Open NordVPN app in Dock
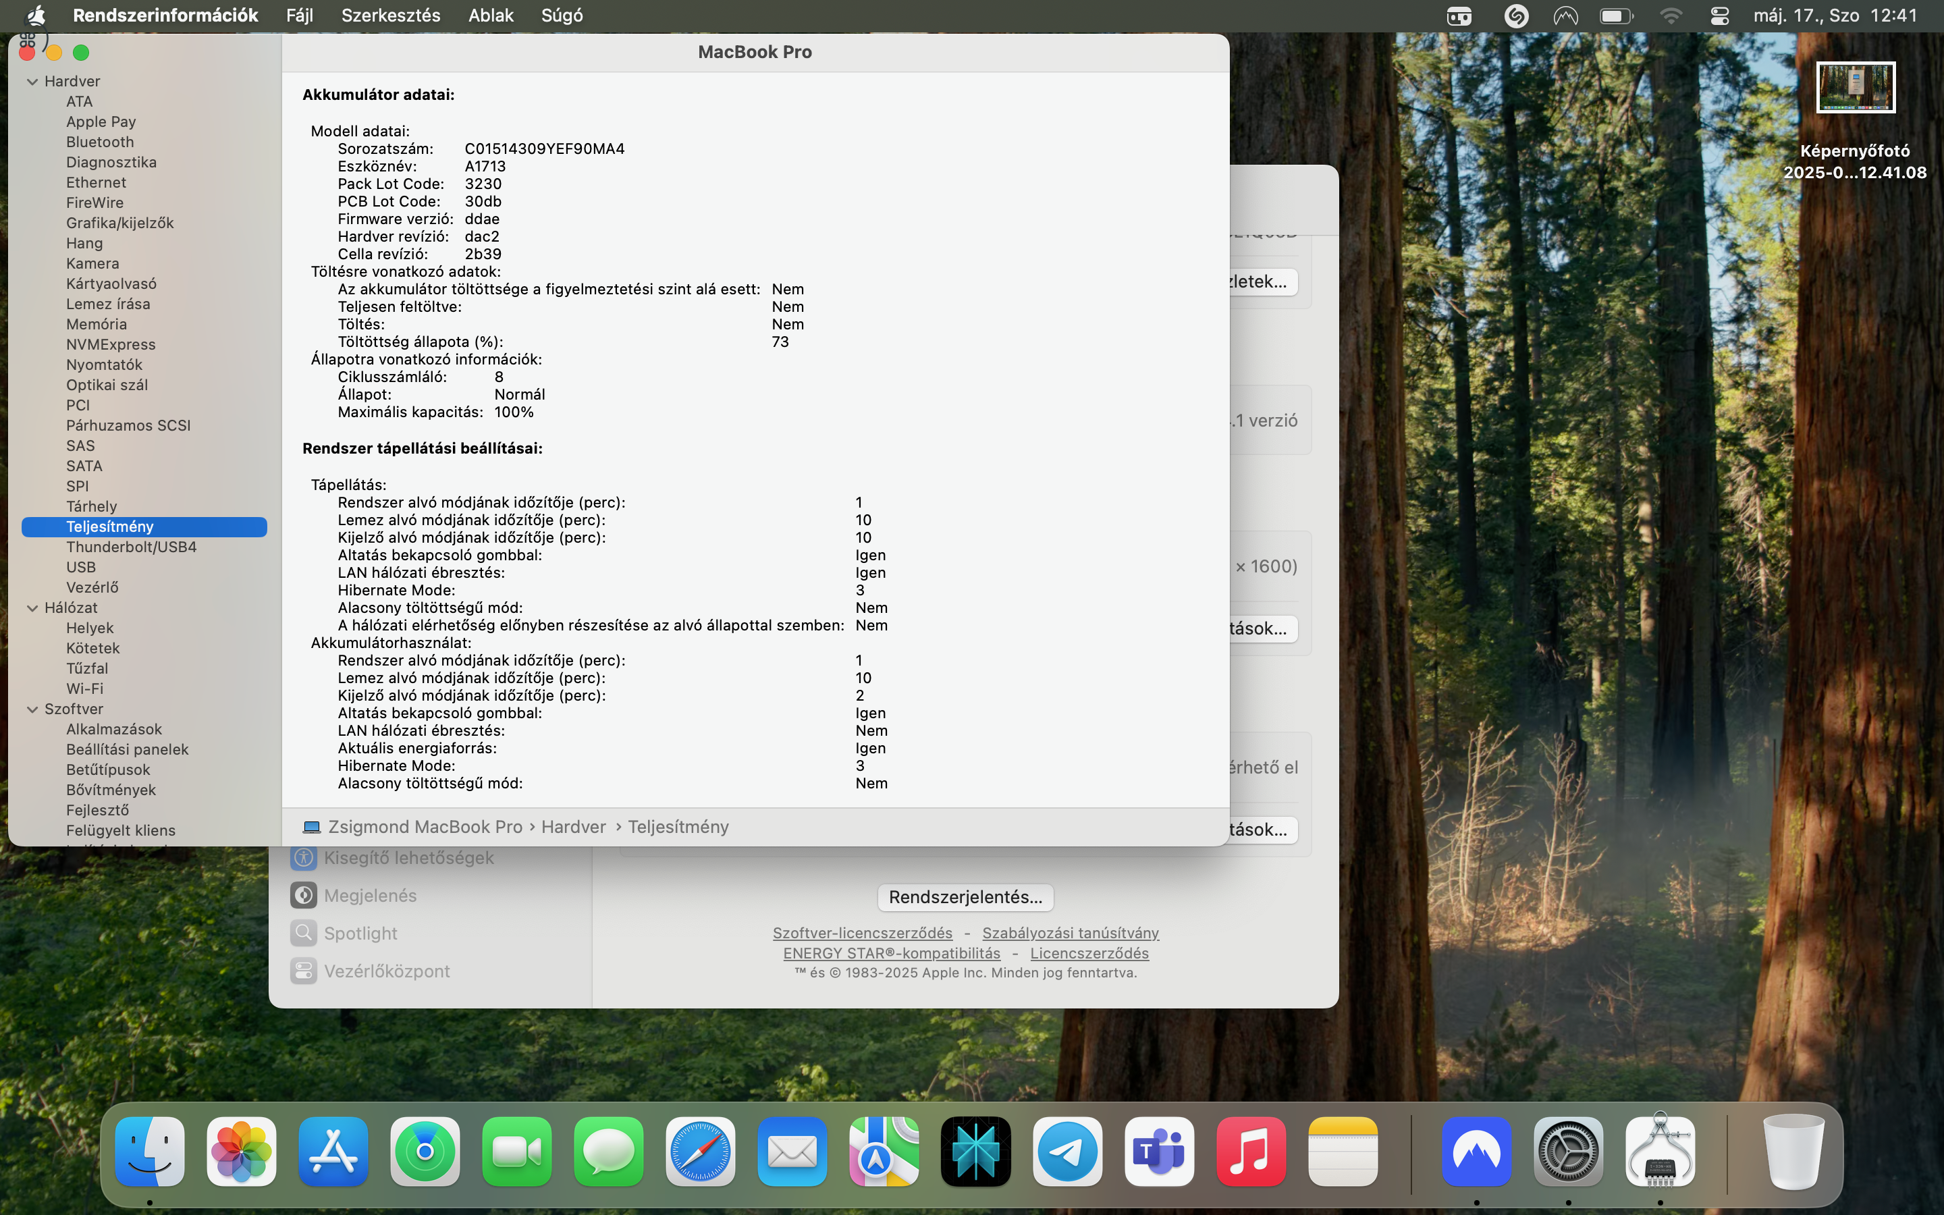 1476,1152
